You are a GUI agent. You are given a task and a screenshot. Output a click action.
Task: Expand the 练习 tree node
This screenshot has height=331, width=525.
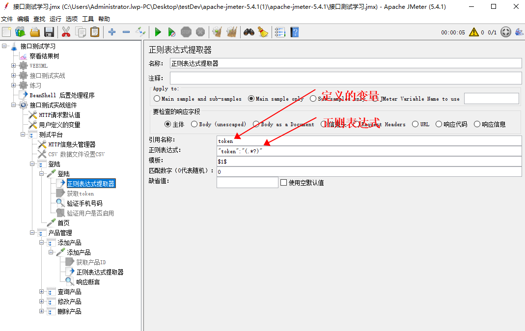coord(13,85)
